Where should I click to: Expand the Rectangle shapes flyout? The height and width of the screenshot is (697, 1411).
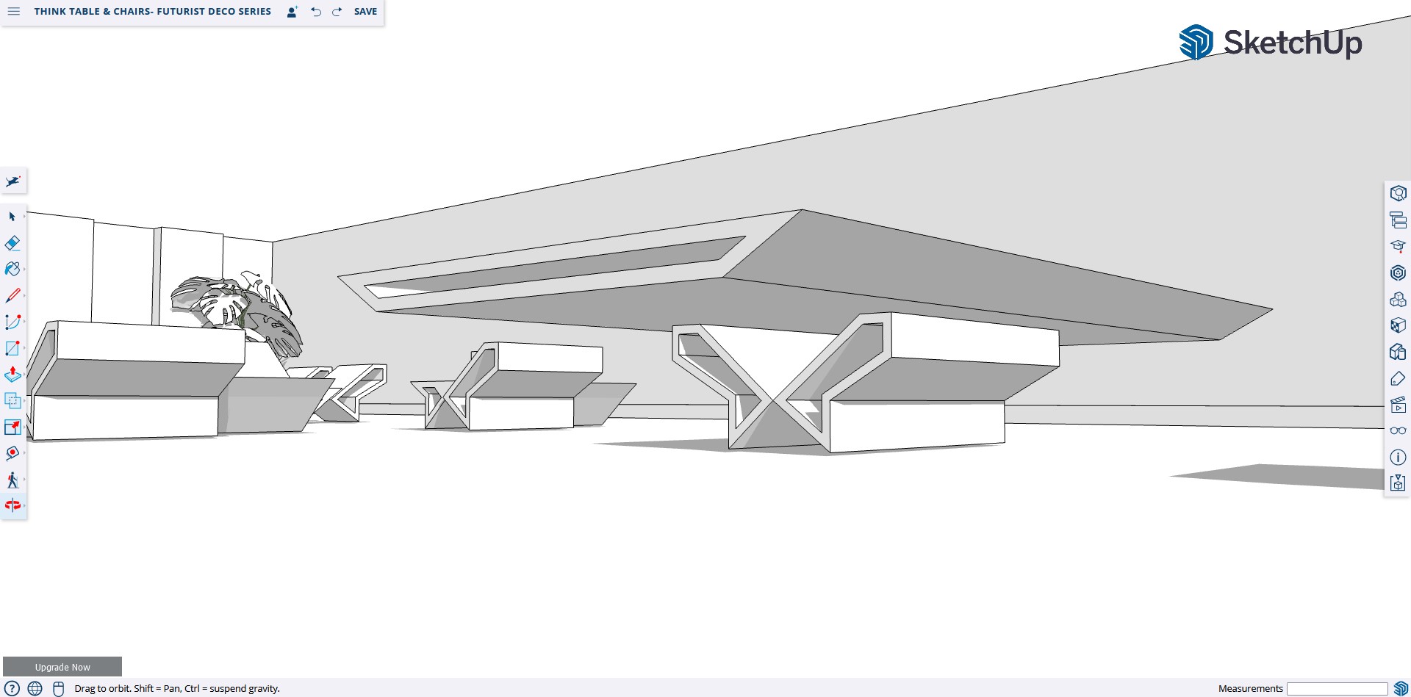click(24, 348)
